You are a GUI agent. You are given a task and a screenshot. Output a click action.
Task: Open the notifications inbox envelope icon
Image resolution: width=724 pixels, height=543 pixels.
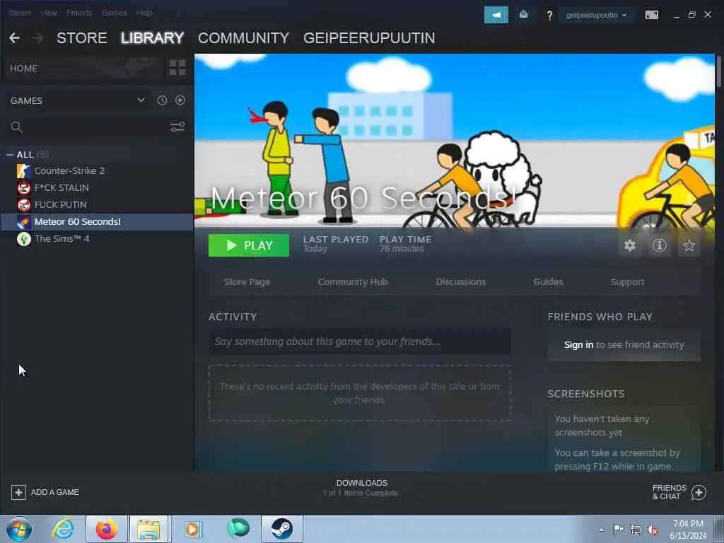point(524,15)
